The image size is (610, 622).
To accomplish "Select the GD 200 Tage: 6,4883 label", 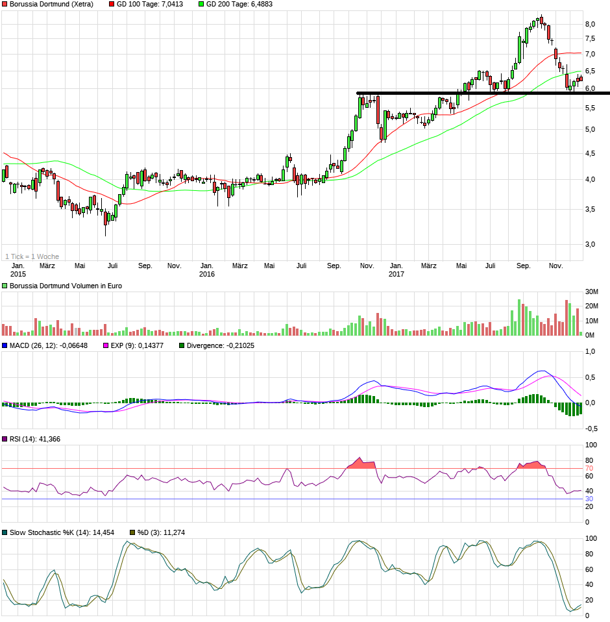I will pyautogui.click(x=239, y=5).
